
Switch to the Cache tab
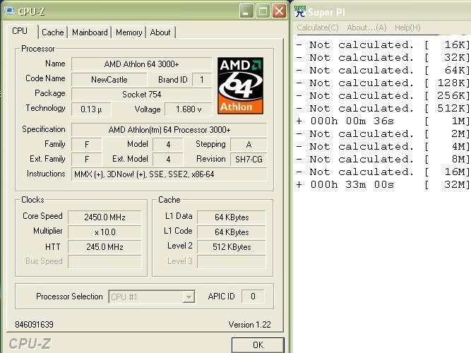tap(52, 32)
